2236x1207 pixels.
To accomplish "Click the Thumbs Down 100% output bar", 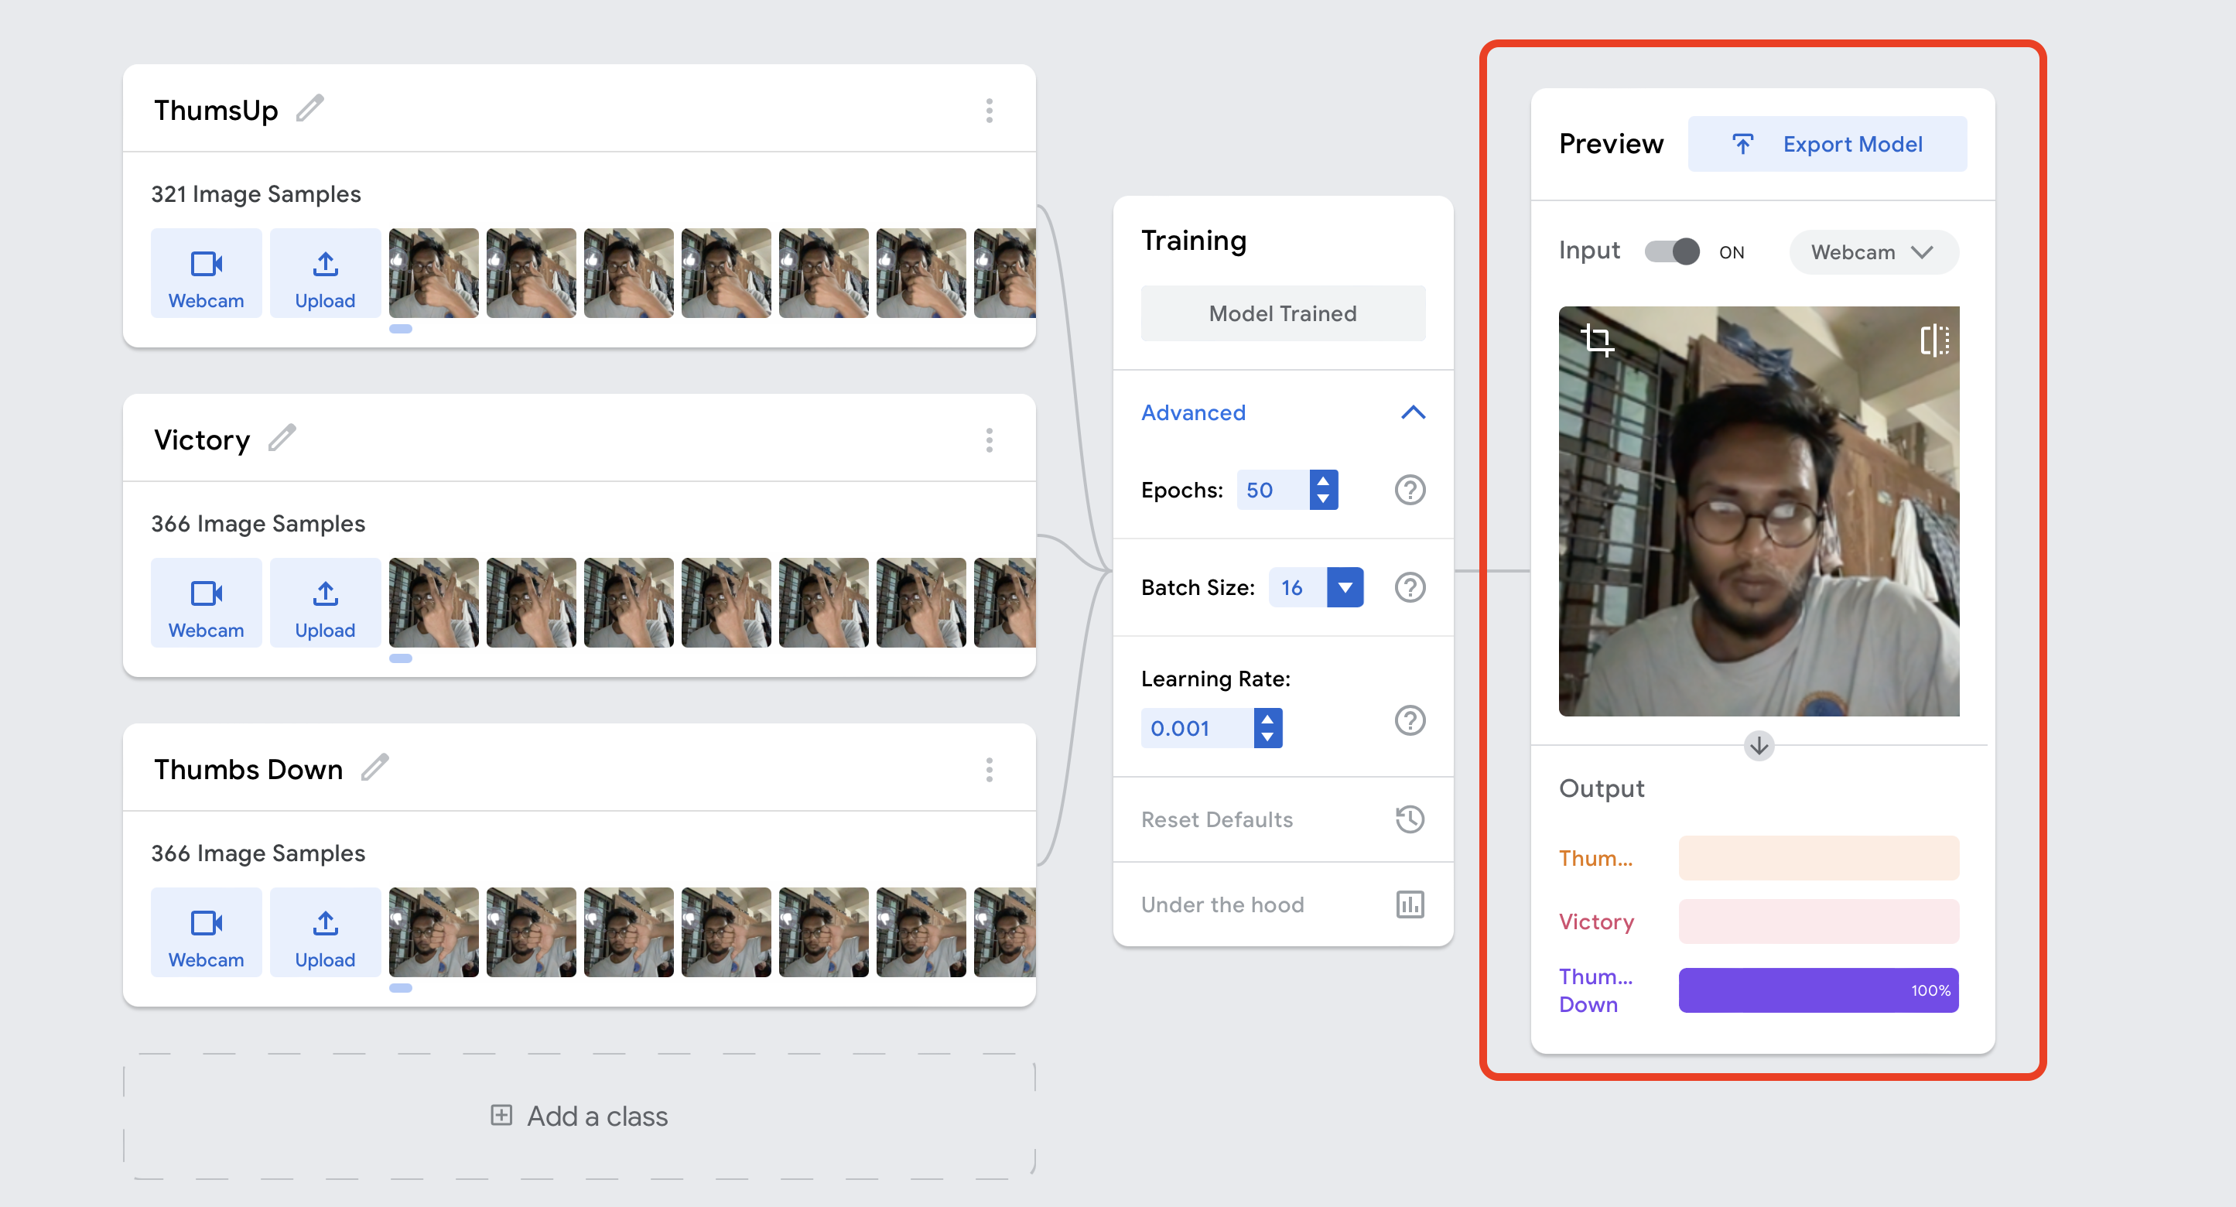I will click(1817, 990).
